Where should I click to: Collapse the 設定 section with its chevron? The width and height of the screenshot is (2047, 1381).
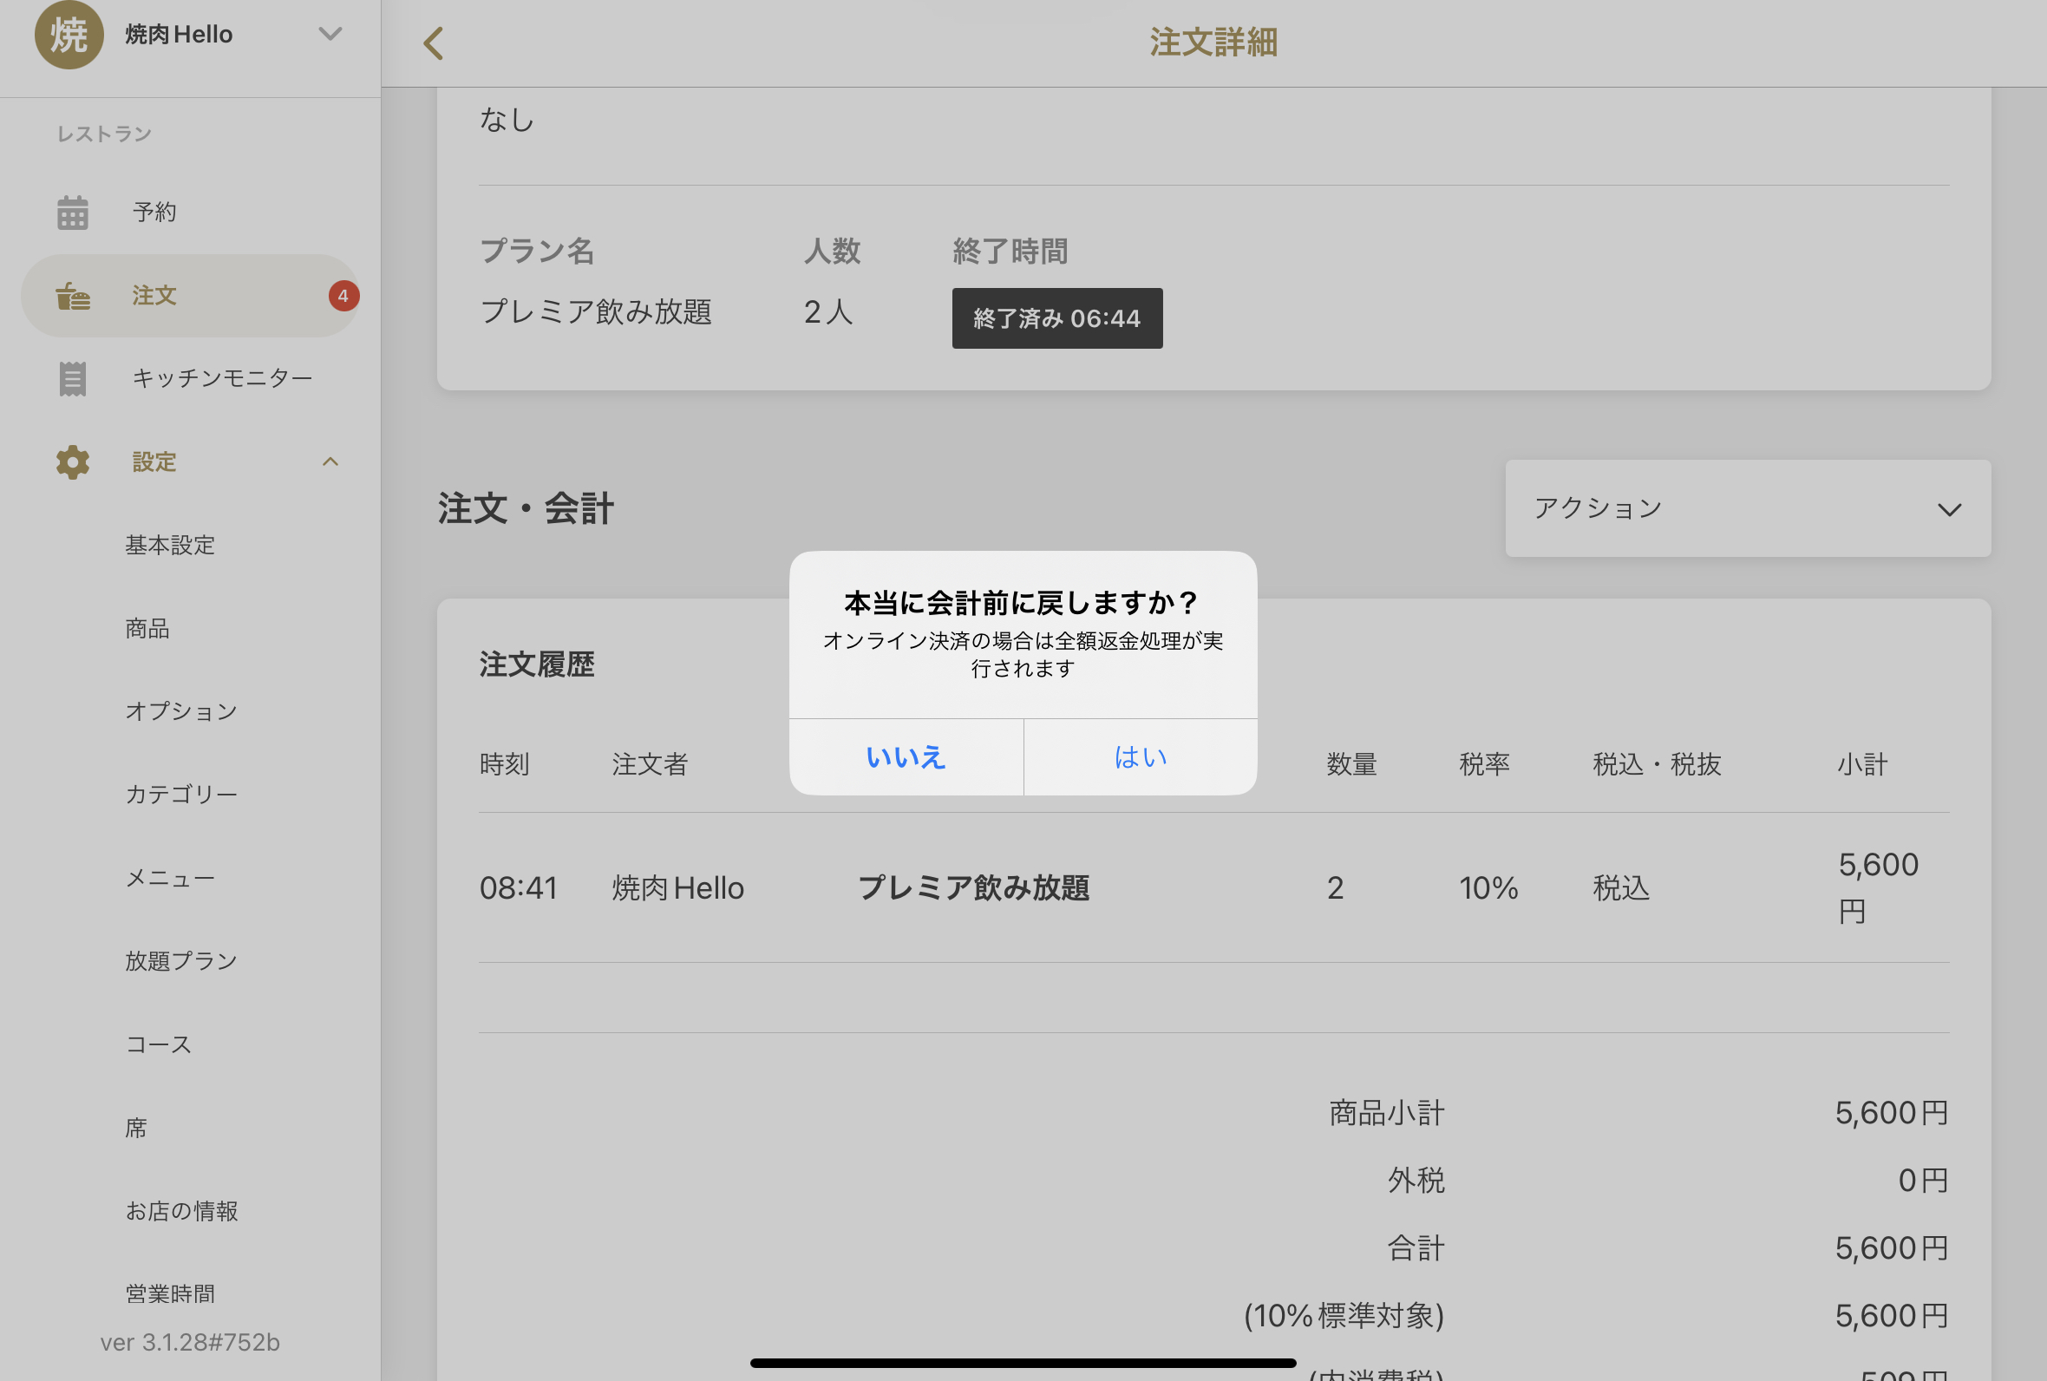(x=330, y=461)
